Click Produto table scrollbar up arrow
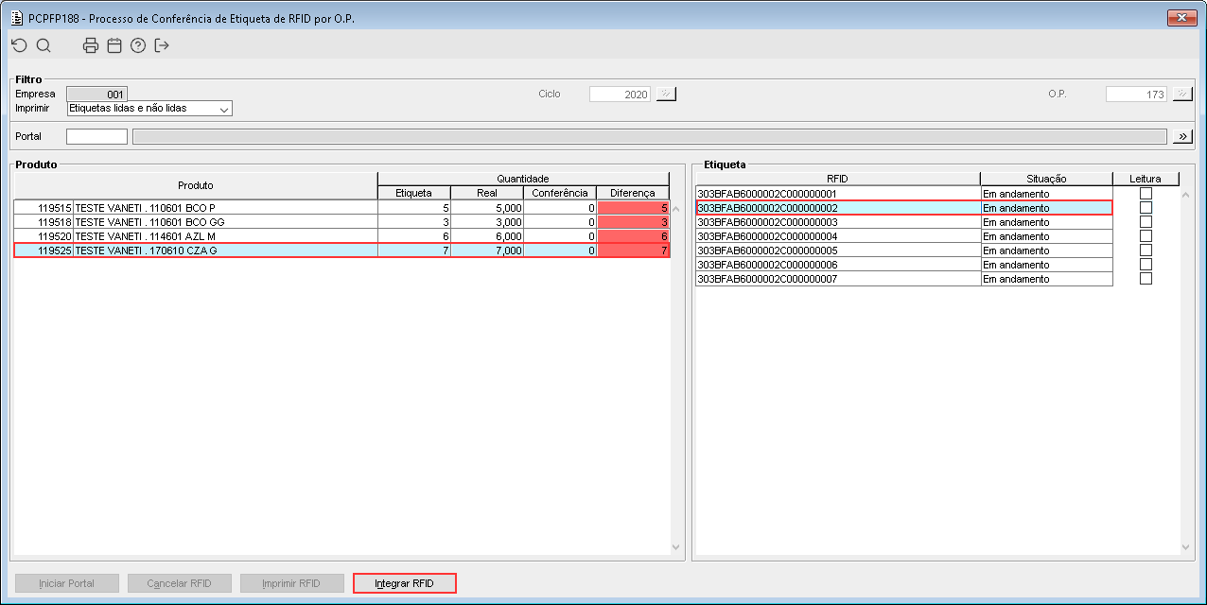This screenshot has width=1207, height=605. [x=675, y=208]
